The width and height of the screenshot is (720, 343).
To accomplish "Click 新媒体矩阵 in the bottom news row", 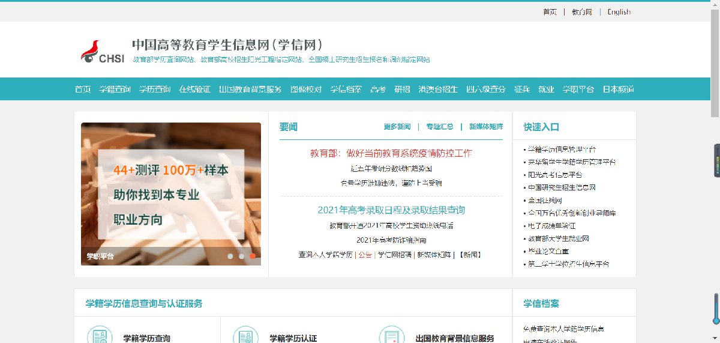I will pyautogui.click(x=434, y=255).
